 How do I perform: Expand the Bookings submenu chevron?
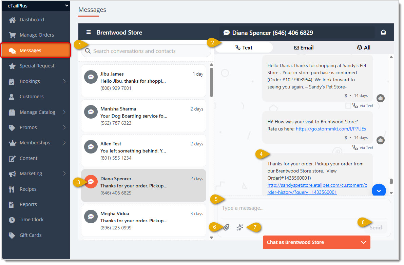pos(64,81)
